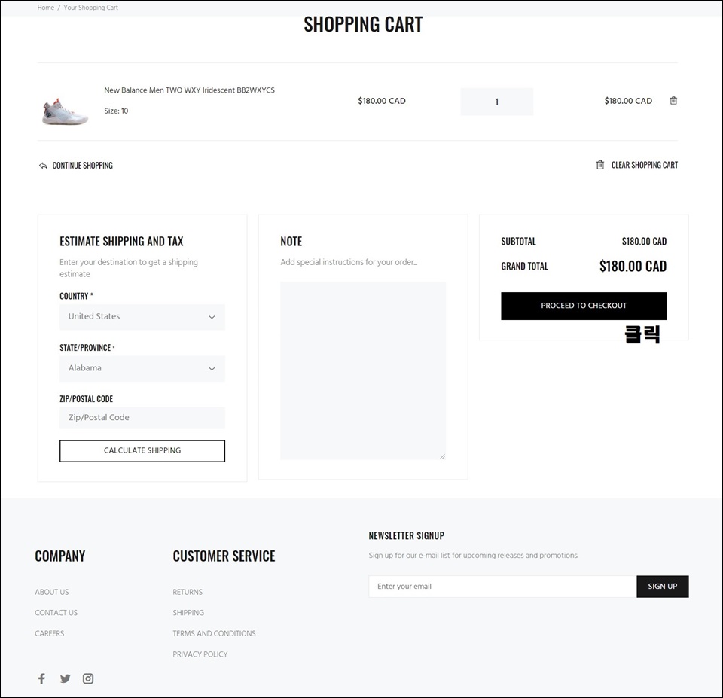
Task: Click the Continue Shopping back-arrow icon
Action: pos(43,166)
